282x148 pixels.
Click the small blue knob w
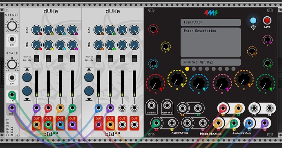[x=153, y=64]
